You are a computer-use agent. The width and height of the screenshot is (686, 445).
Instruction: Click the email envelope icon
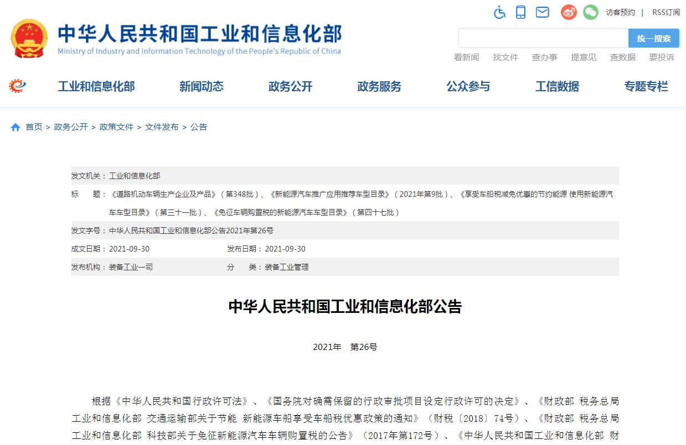tap(543, 12)
